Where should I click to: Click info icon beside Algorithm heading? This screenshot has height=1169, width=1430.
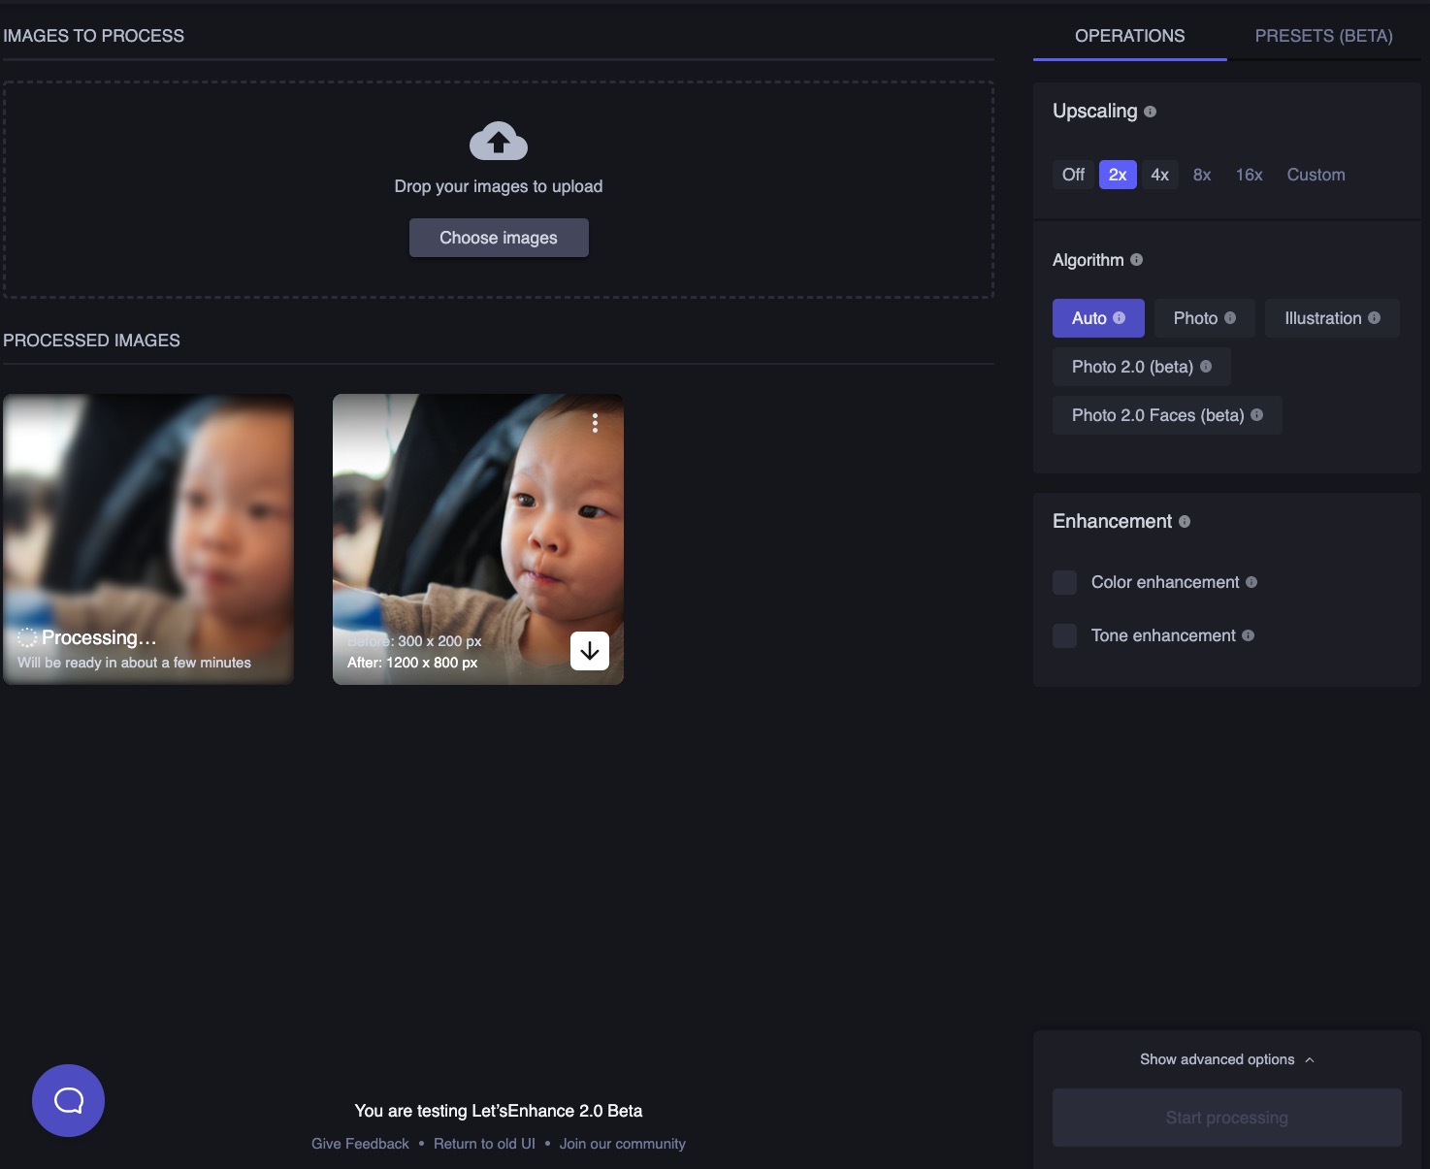1136,260
